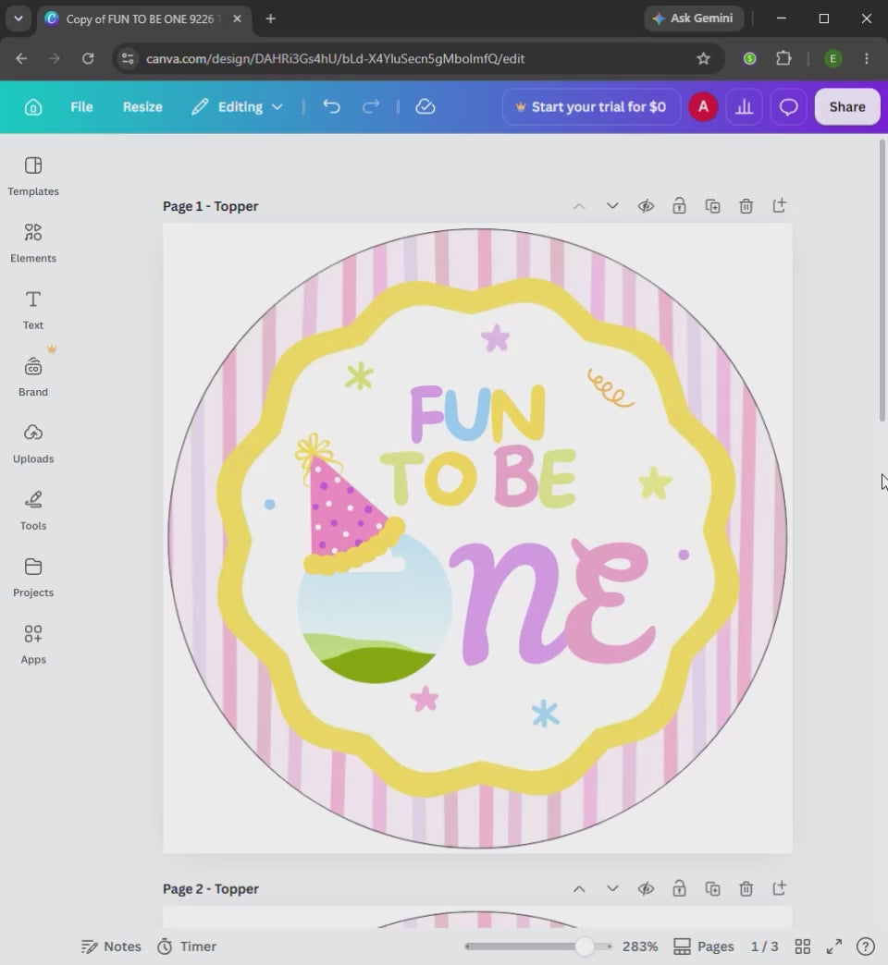Open the help question mark
The image size is (888, 965).
pos(865,946)
